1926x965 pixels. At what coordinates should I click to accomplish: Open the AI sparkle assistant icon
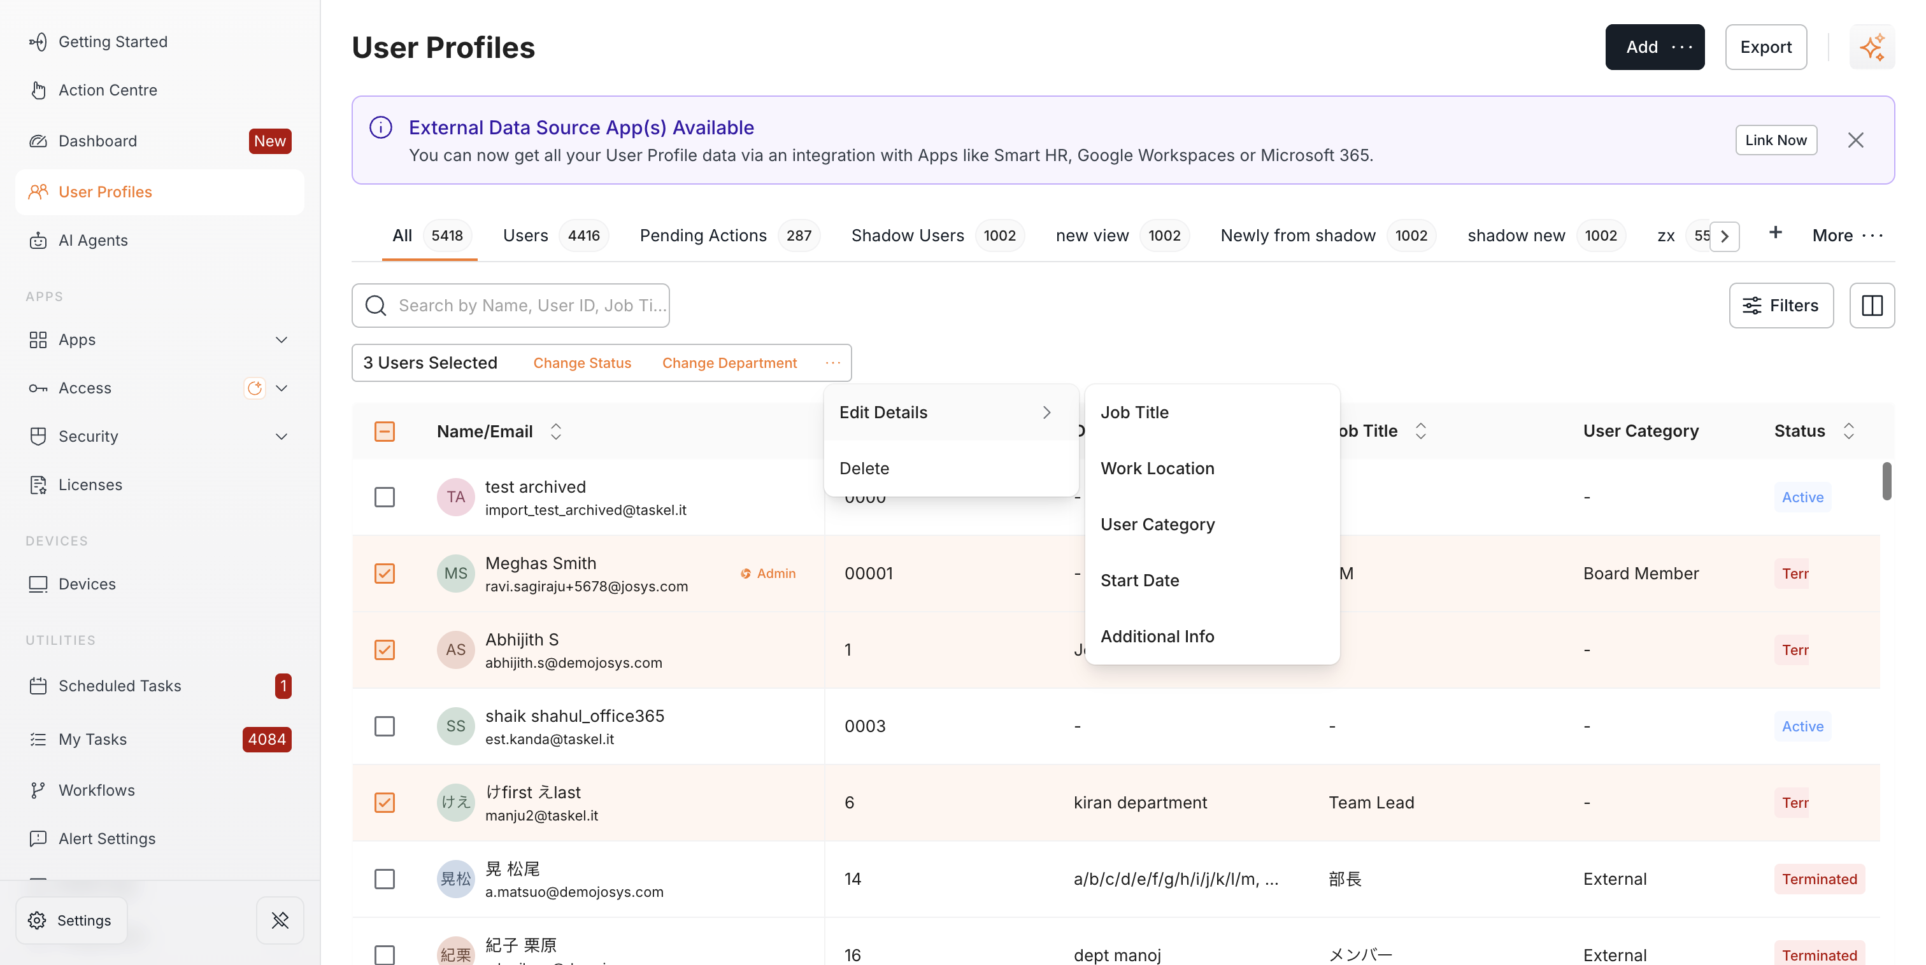click(1872, 47)
